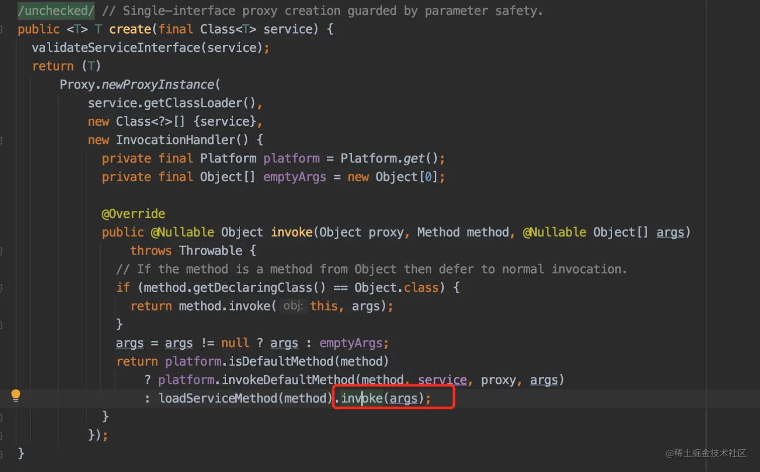The width and height of the screenshot is (760, 472).
Task: Click the "loadServiceMethod" call
Action: (218, 399)
